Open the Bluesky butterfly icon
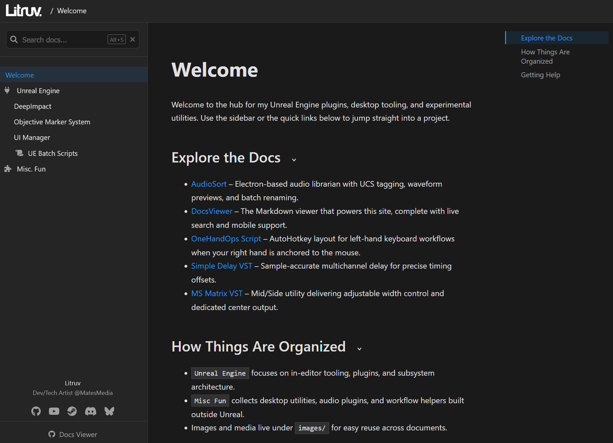The height and width of the screenshot is (443, 613). point(109,411)
